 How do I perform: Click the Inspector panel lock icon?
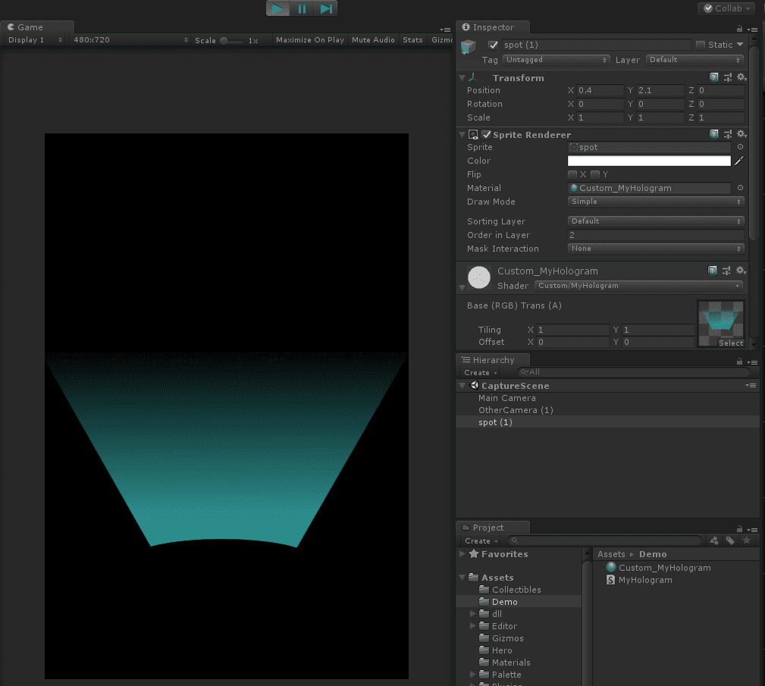click(739, 27)
